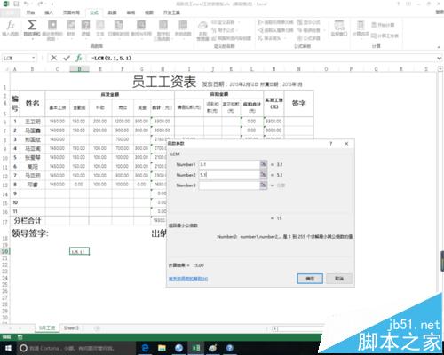Viewport: 444px width, 355px height.
Task: Expand the formula bar with the chevron
Action: point(440,59)
